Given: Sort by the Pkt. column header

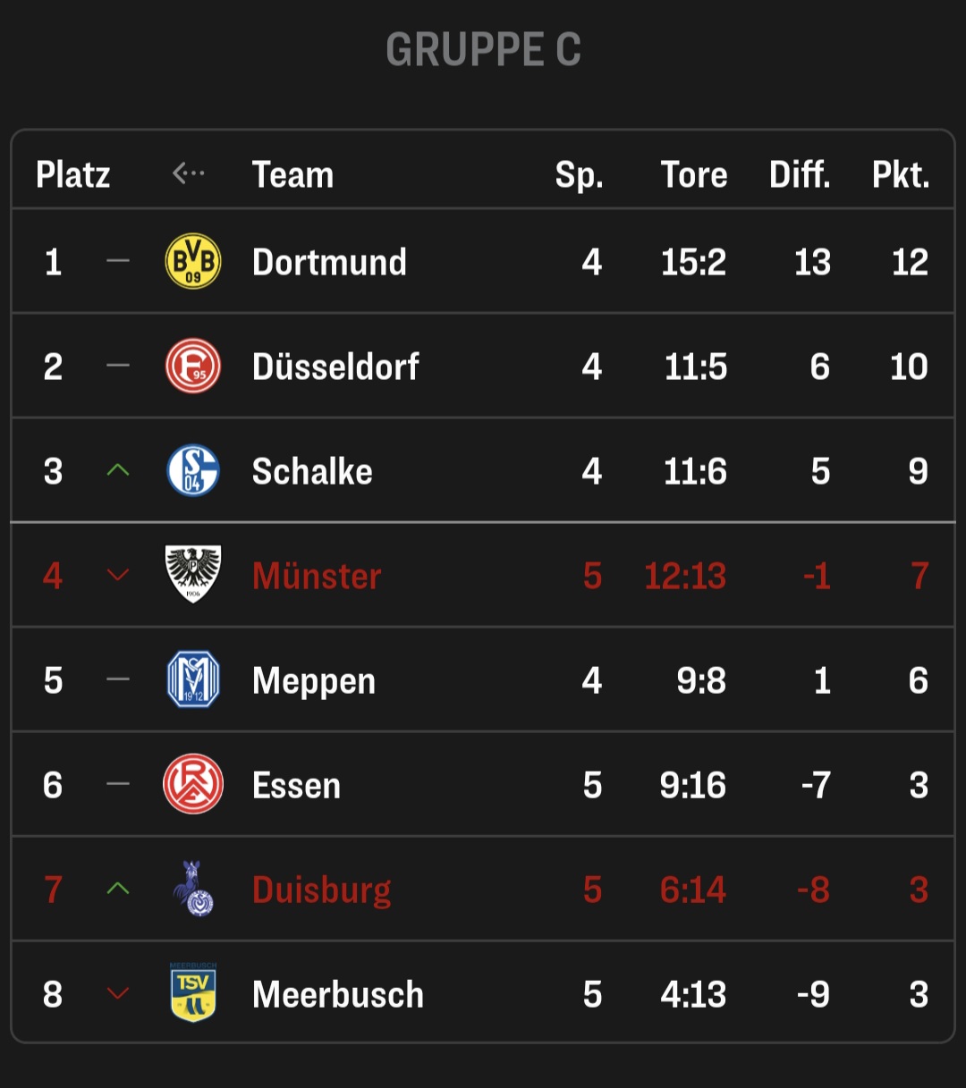Looking at the screenshot, I should tap(901, 174).
